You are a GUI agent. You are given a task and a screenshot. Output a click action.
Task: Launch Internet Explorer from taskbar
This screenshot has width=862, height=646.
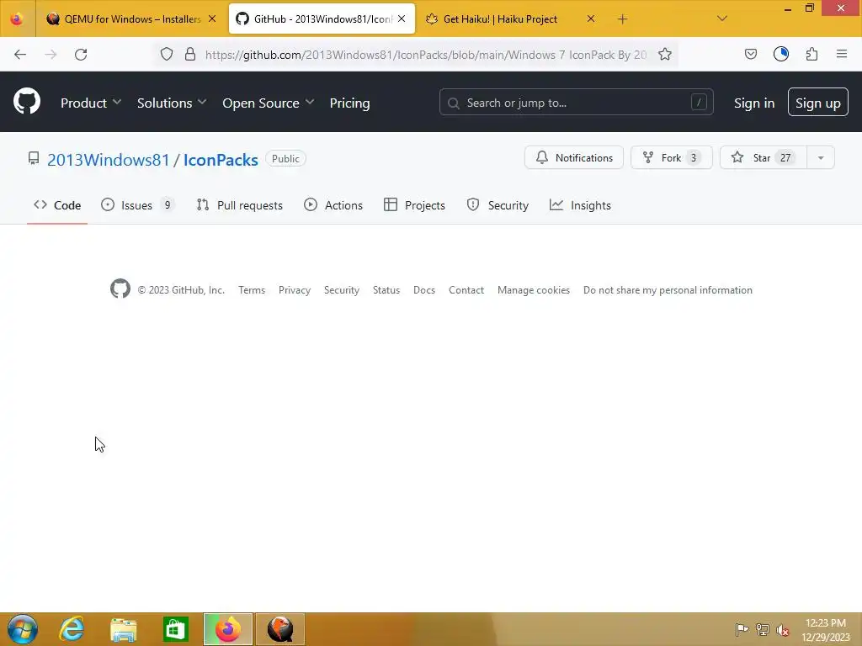[x=72, y=629]
